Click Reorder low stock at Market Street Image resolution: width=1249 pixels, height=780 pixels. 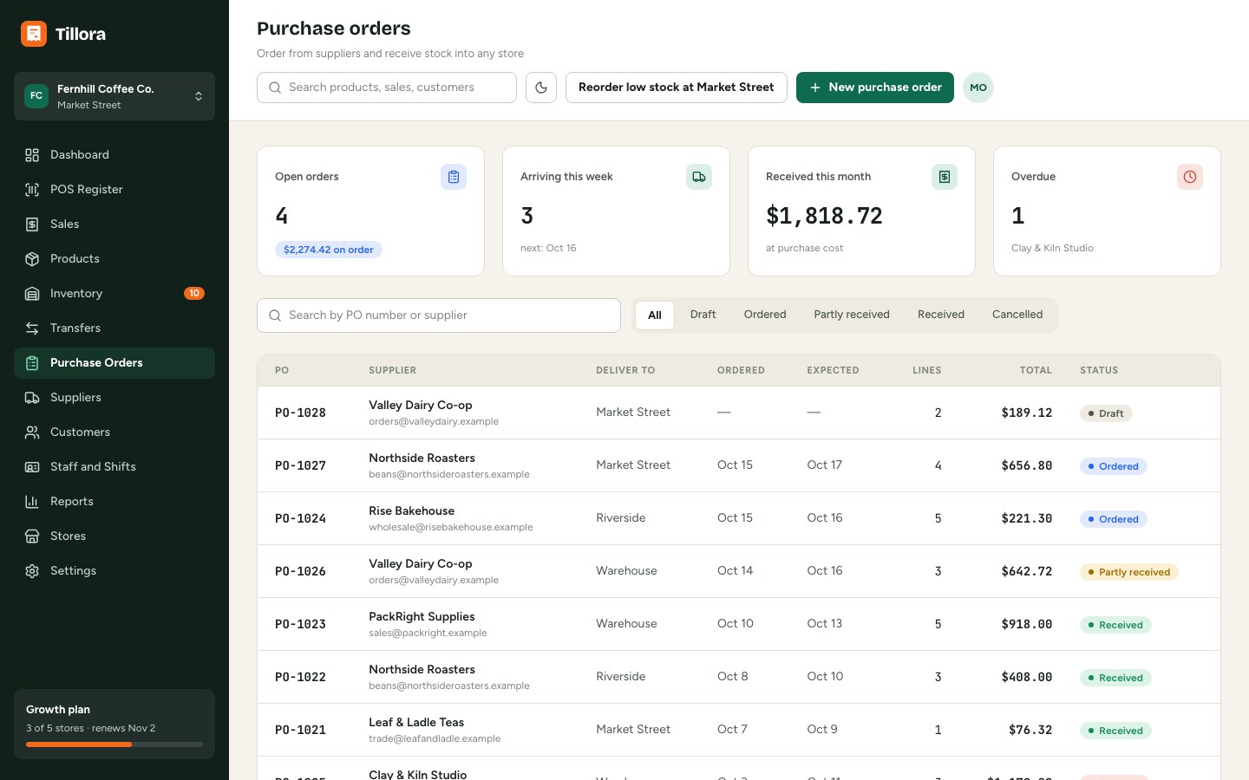pos(677,88)
